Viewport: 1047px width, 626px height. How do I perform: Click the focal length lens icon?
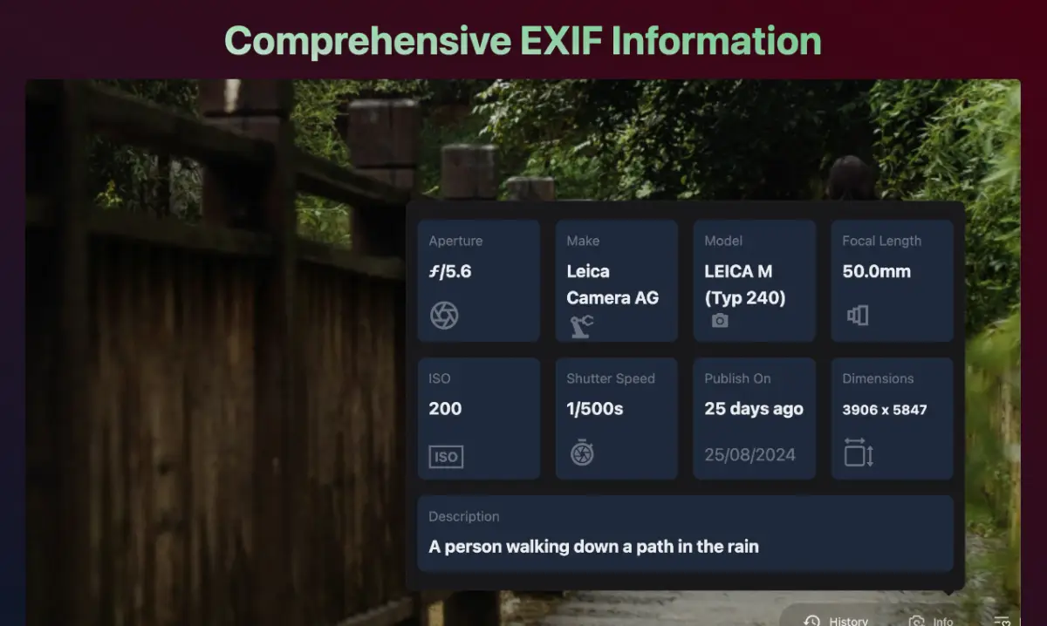pyautogui.click(x=858, y=315)
